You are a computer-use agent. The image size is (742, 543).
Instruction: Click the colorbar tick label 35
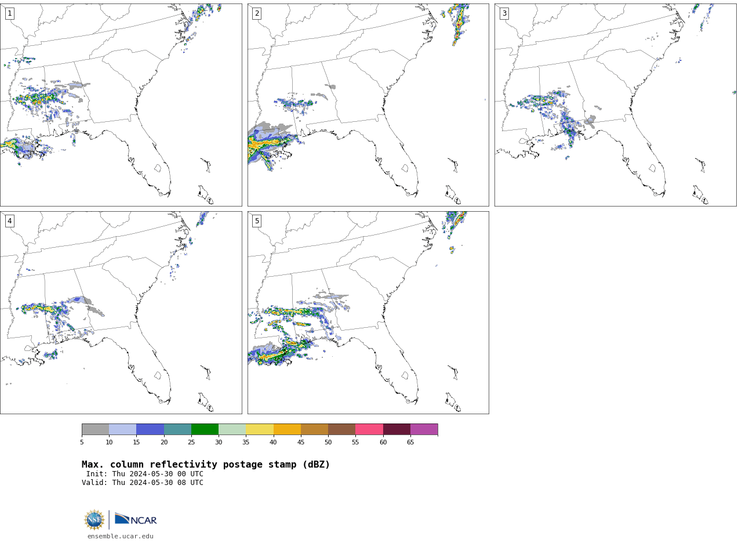coord(246,443)
